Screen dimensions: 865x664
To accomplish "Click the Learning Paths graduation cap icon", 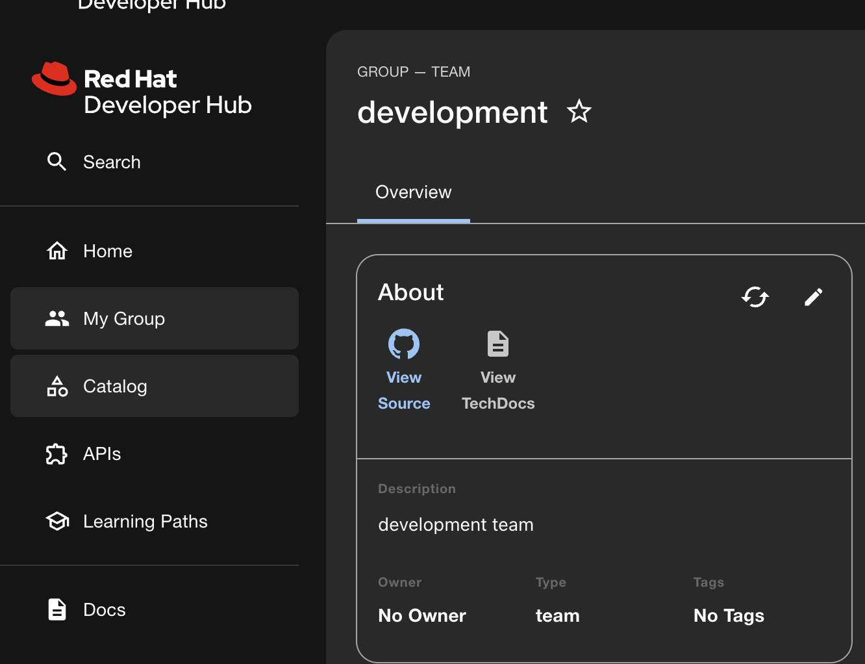I will point(57,521).
